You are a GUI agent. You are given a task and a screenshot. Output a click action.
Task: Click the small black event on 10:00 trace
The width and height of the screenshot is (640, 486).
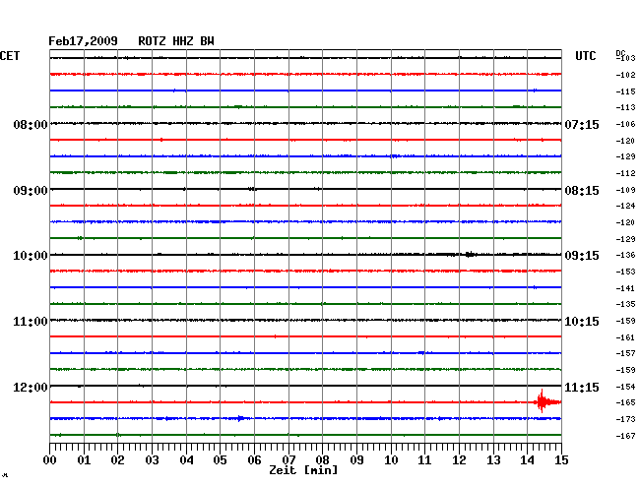[471, 255]
